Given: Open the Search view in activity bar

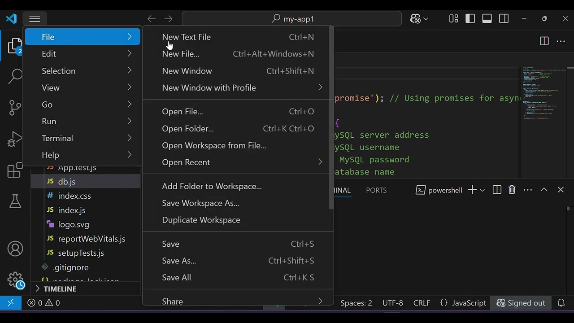Looking at the screenshot, I should coord(15,77).
